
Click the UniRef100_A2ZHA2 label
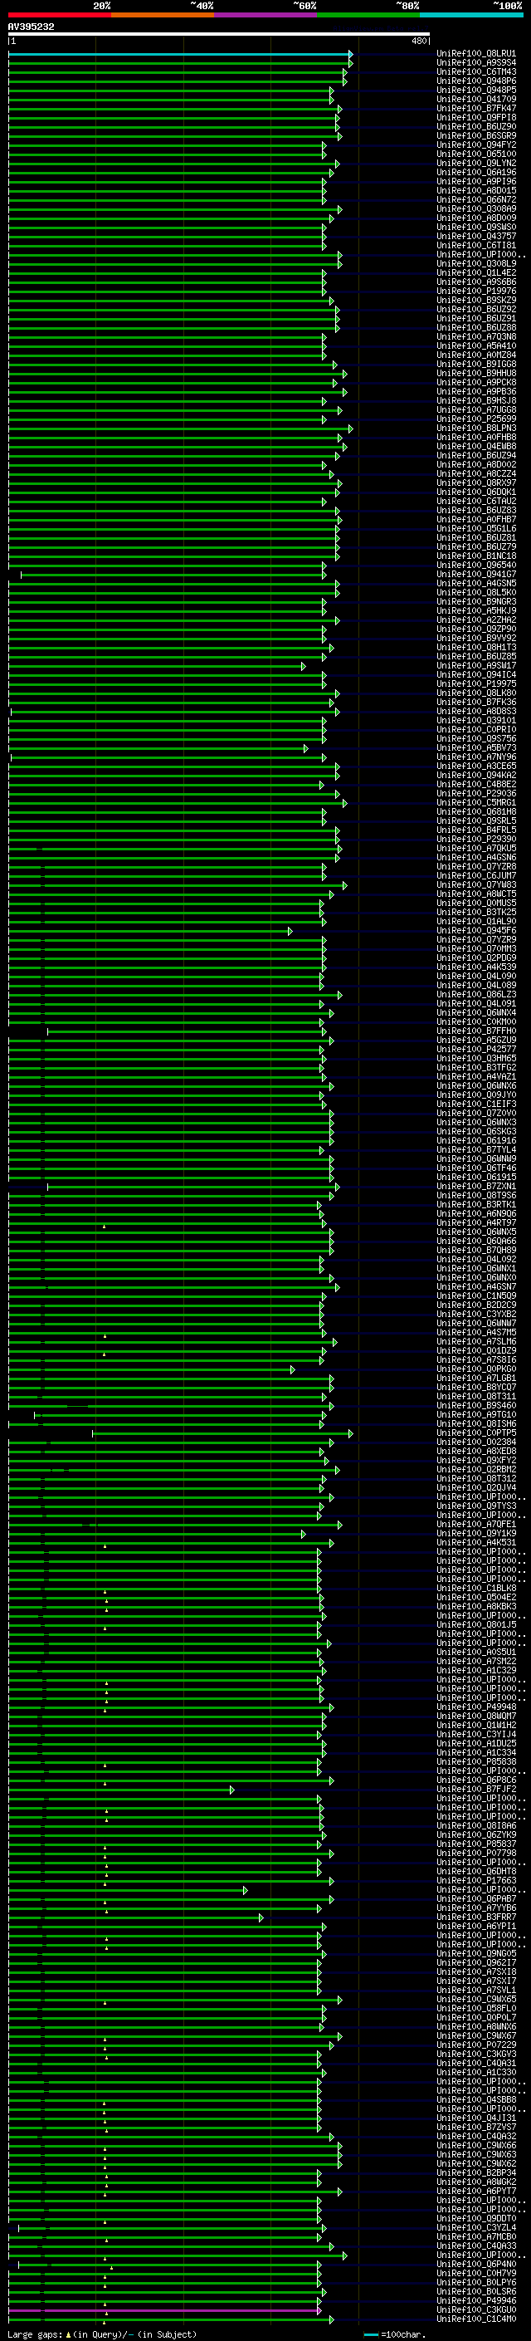tap(476, 620)
